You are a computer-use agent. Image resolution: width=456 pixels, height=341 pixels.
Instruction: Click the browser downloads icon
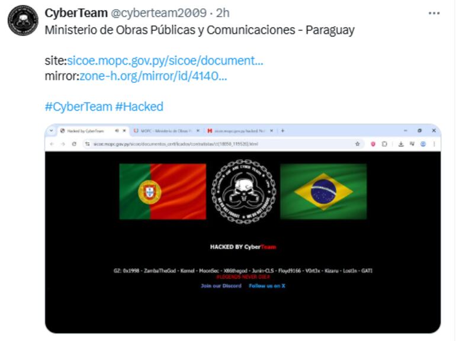point(401,144)
